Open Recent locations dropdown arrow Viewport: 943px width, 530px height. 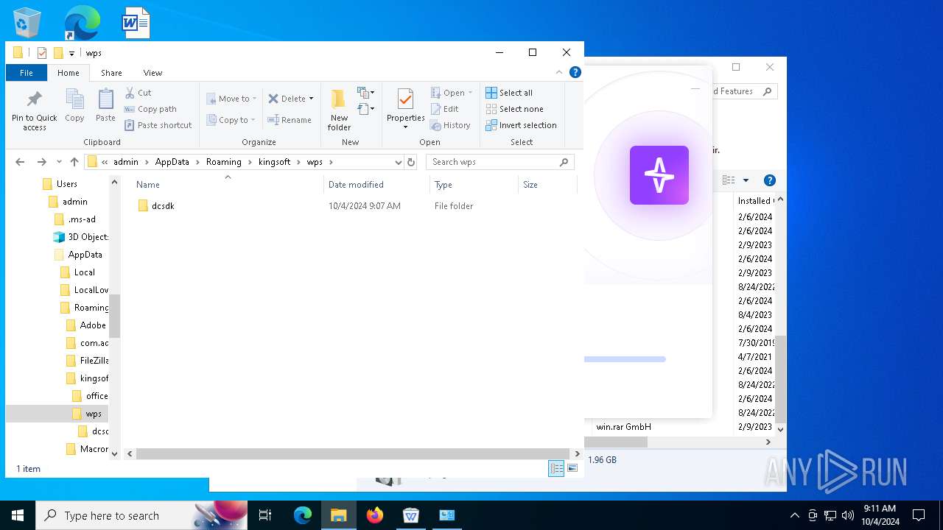click(x=59, y=162)
